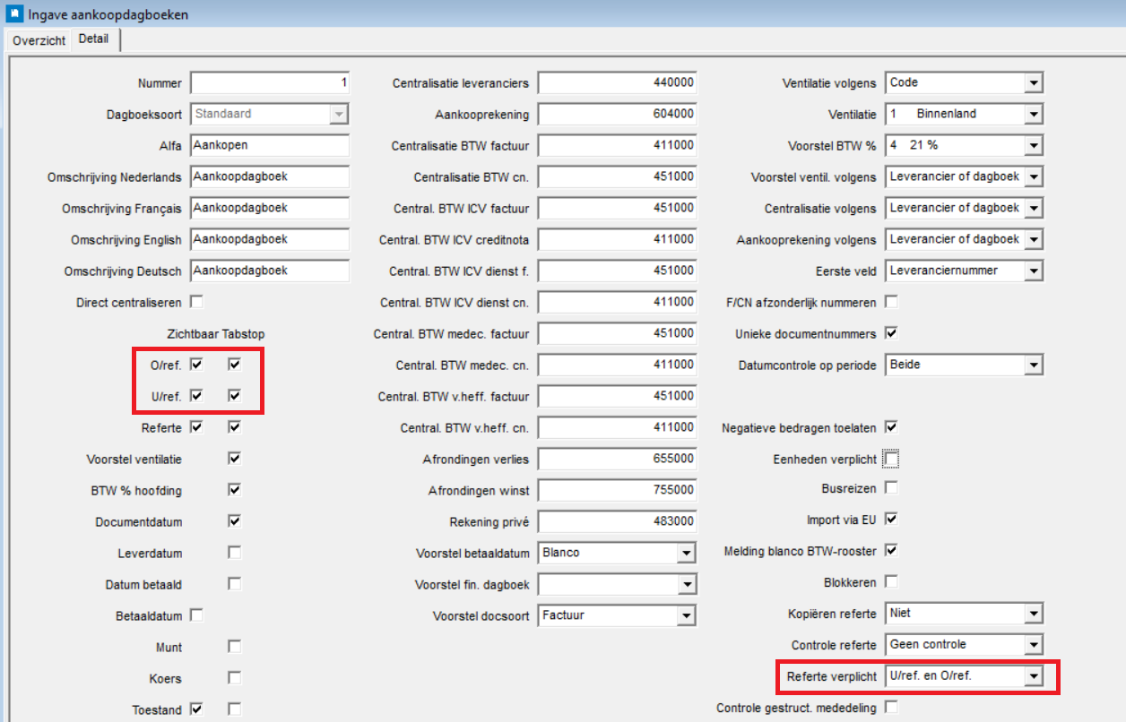Expand the Voorstel betaaldatum dropdown
The image size is (1126, 722).
[686, 554]
